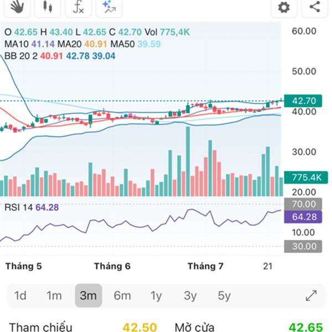Tap the 775.4K volume label
Viewport: 332px width, 332px height.
click(x=306, y=177)
